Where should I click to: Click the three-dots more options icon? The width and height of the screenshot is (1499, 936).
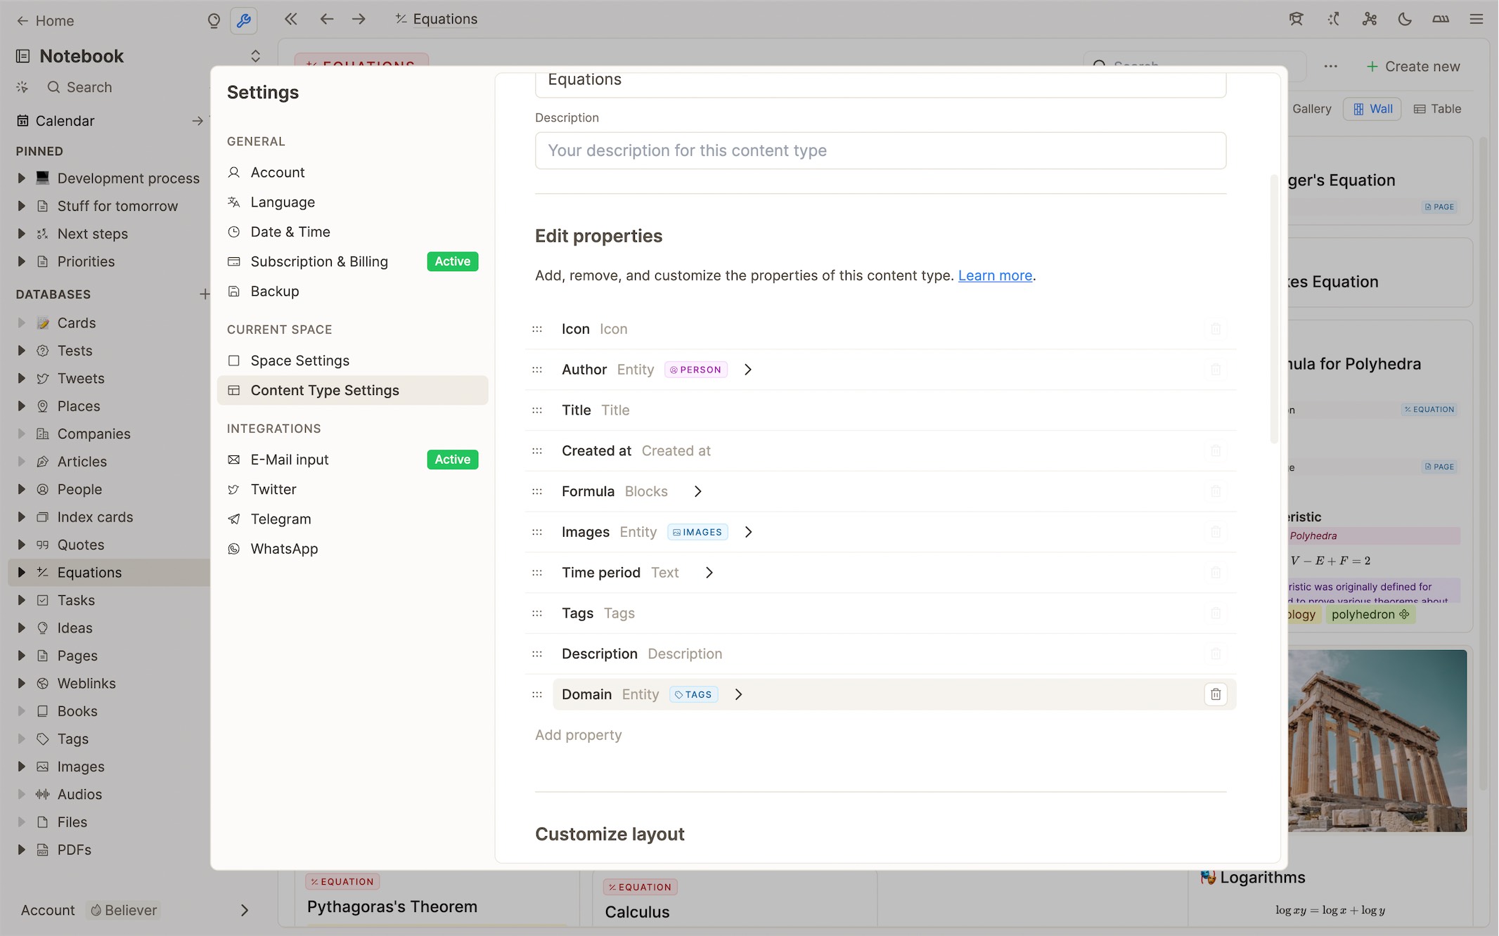pyautogui.click(x=1330, y=66)
